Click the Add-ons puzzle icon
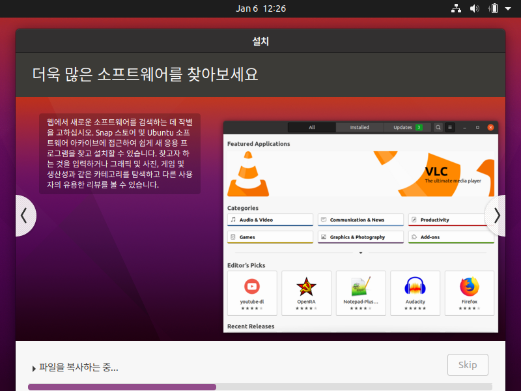 [414, 237]
